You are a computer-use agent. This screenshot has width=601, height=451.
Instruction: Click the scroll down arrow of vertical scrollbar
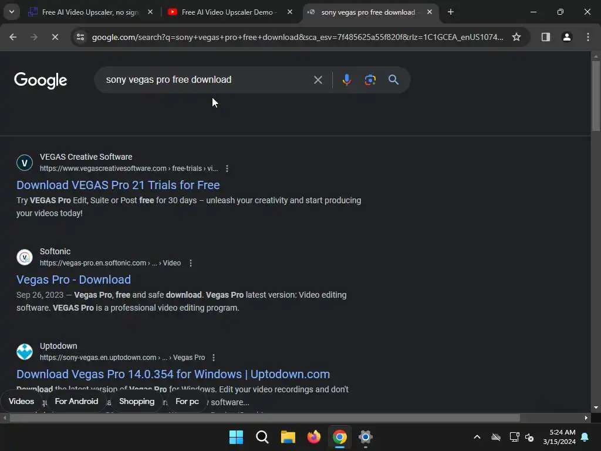(x=596, y=408)
